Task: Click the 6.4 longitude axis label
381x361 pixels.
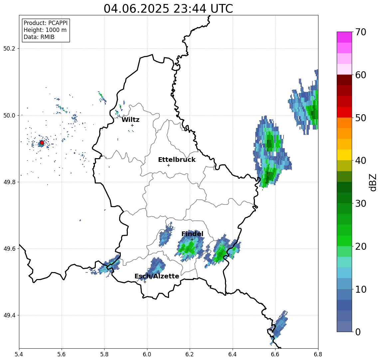Action: coord(233,354)
